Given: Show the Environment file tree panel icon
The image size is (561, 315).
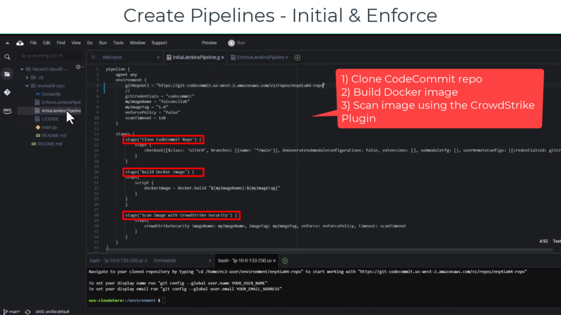Looking at the screenshot, I should pyautogui.click(x=7, y=74).
